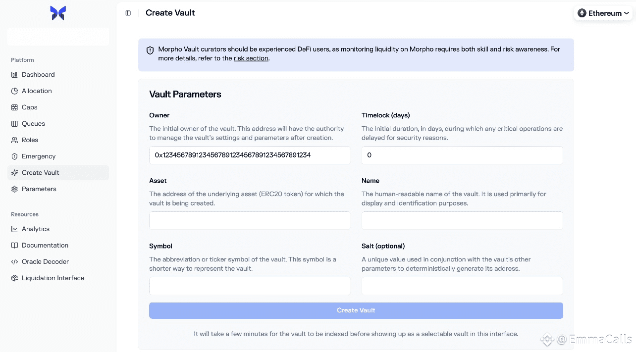Click the Allocation pie icon
The height and width of the screenshot is (352, 636).
(x=14, y=91)
